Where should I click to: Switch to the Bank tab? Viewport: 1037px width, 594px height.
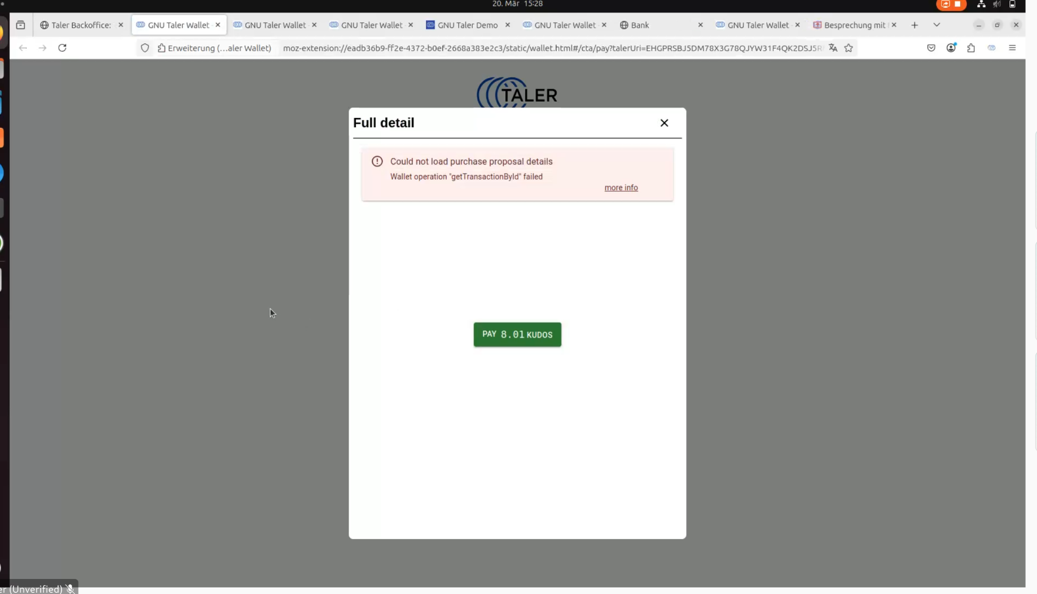click(x=640, y=25)
